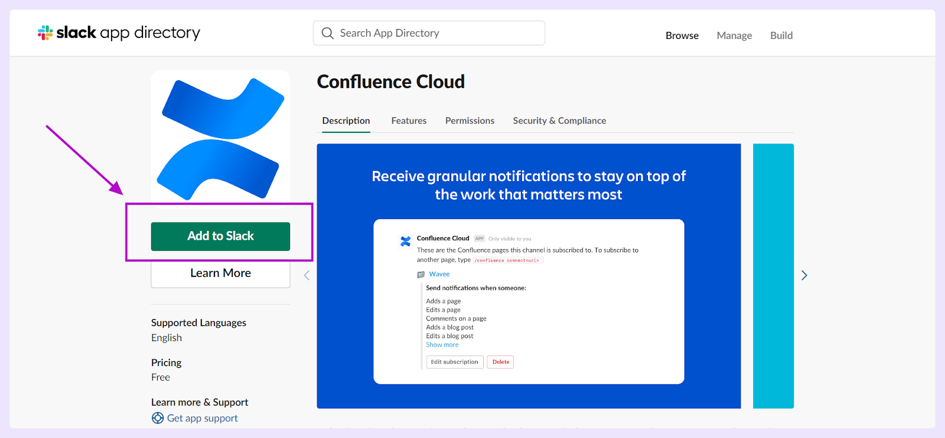
Task: Select the Description tab
Action: tap(346, 120)
